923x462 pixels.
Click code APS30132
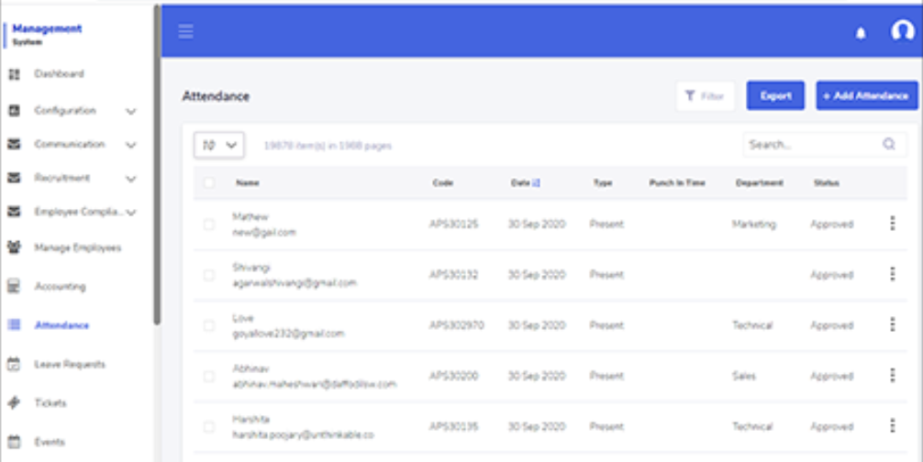pyautogui.click(x=453, y=274)
